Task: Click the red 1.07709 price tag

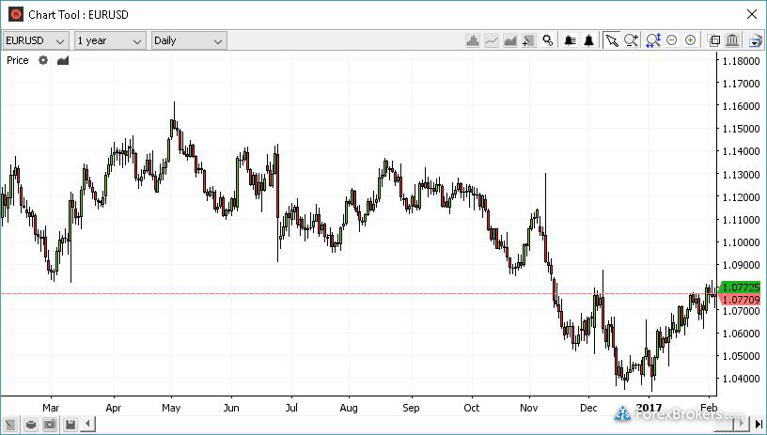Action: point(741,299)
